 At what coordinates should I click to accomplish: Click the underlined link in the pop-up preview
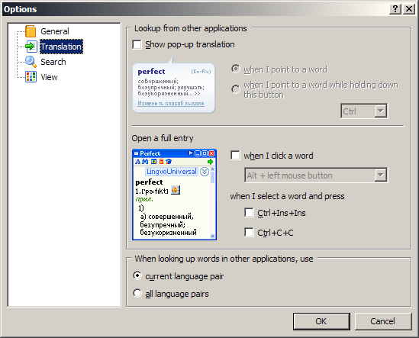coord(171,104)
